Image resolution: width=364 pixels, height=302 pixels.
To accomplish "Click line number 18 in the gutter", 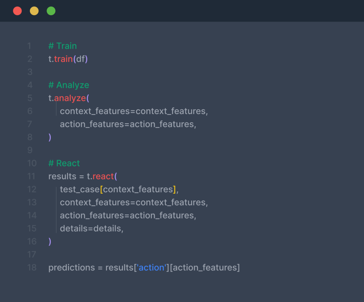I will 32,268.
